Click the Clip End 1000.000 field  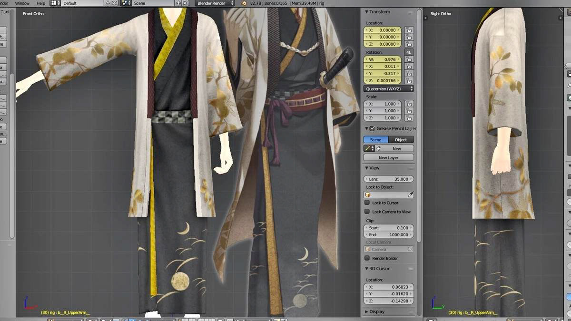pyautogui.click(x=389, y=235)
